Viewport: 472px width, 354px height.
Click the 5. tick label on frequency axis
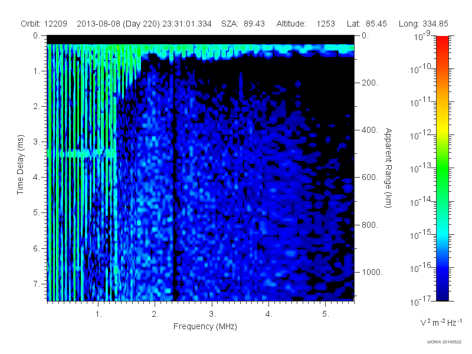326,314
